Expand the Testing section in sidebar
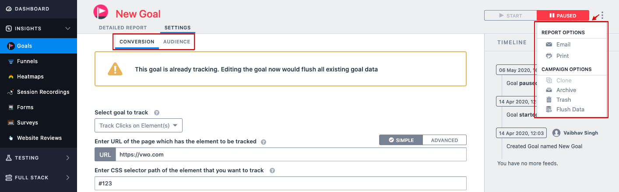619x192 pixels. (68, 158)
